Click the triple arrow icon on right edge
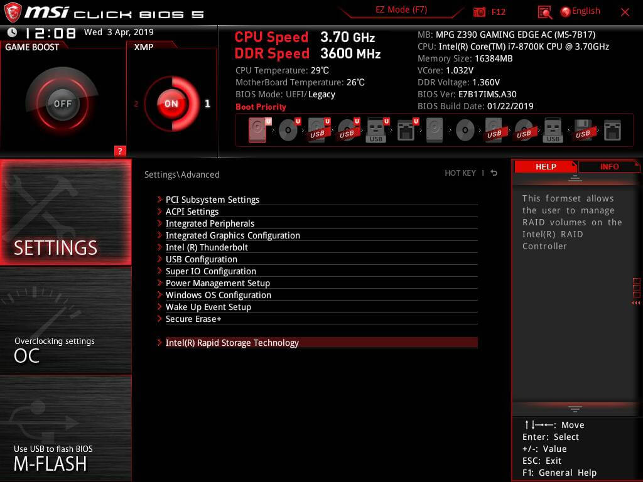The image size is (643, 482). (x=636, y=303)
